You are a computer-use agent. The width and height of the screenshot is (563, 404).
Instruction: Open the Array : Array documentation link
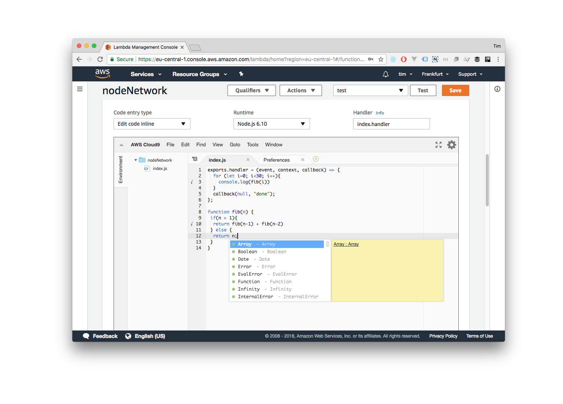click(x=346, y=244)
